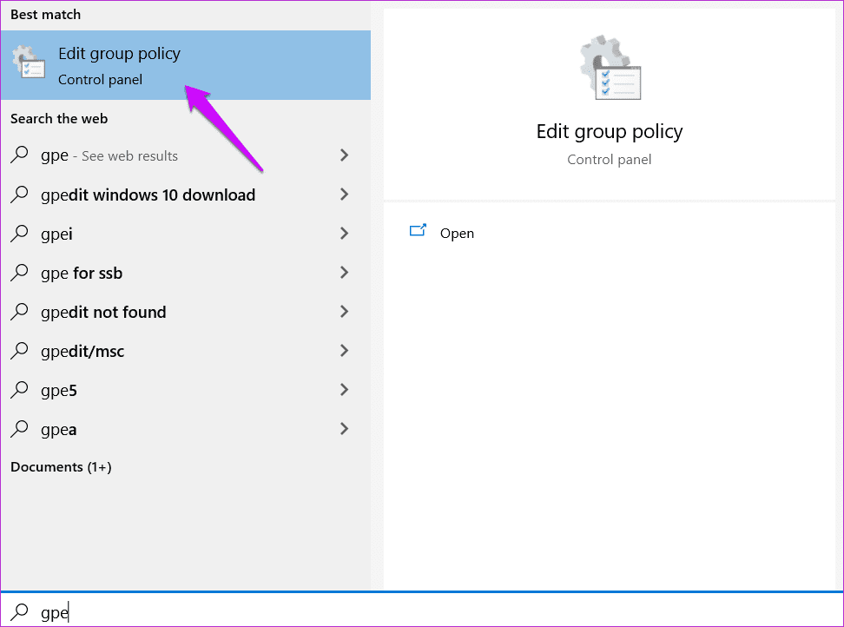Click the Open icon in the preview pane
844x627 pixels.
coord(418,230)
